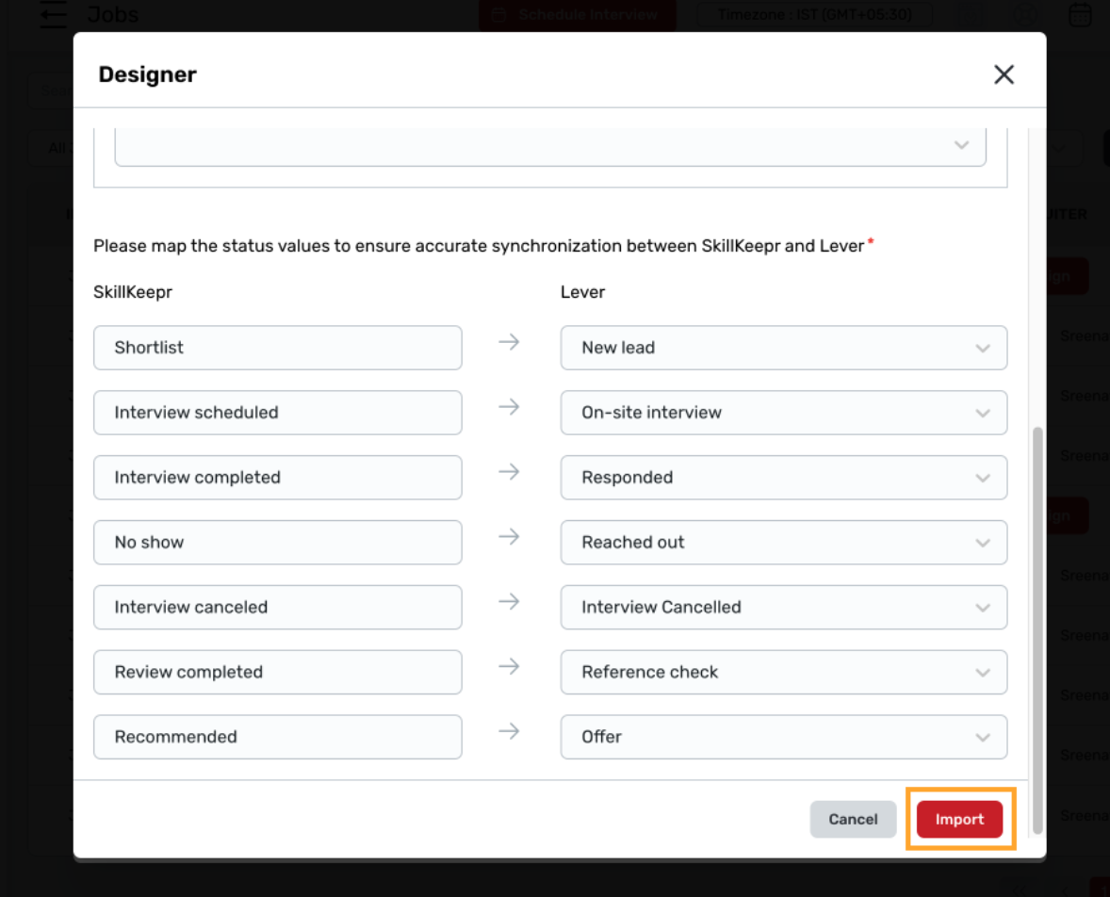
Task: Open the Reached out dropdown
Action: [x=783, y=543]
